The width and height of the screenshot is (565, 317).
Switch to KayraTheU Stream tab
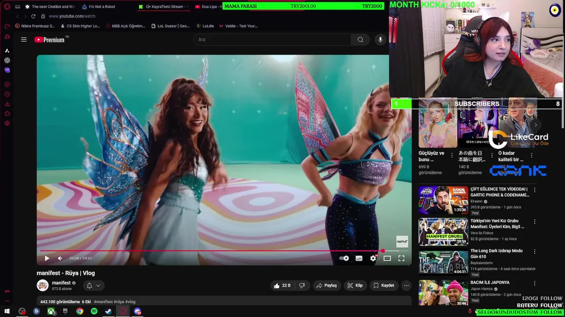pos(163,7)
